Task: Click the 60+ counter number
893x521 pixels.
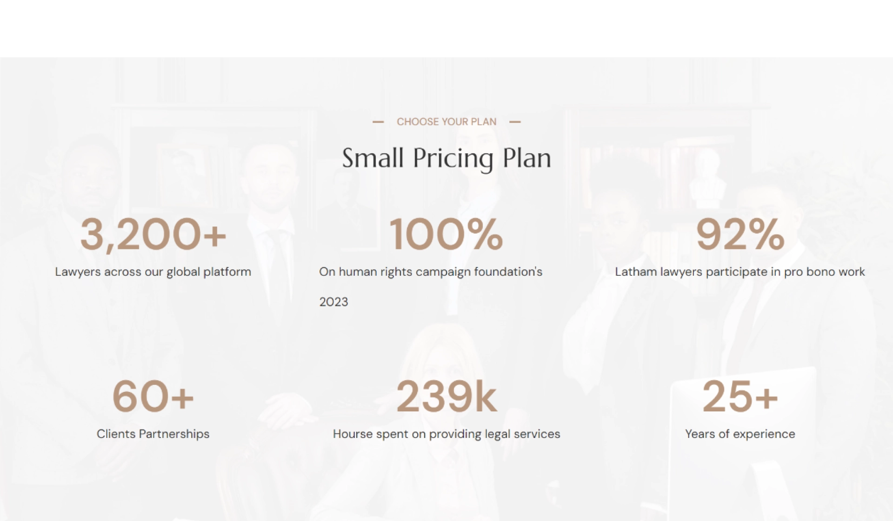Action: [x=153, y=396]
